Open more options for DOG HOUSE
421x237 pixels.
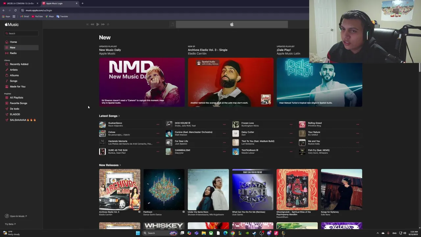coord(224,124)
